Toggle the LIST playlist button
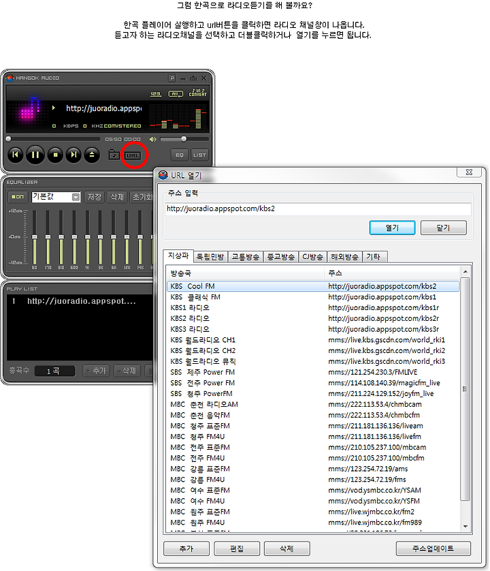Viewport: 490px width, 571px height. (199, 155)
